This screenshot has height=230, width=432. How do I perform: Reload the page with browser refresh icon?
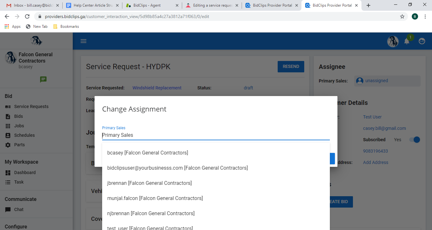(27, 16)
